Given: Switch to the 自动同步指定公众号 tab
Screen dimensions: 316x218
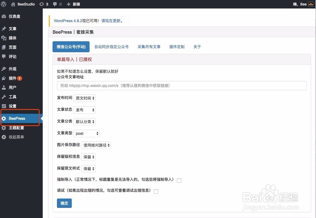Looking at the screenshot, I should pos(111,46).
